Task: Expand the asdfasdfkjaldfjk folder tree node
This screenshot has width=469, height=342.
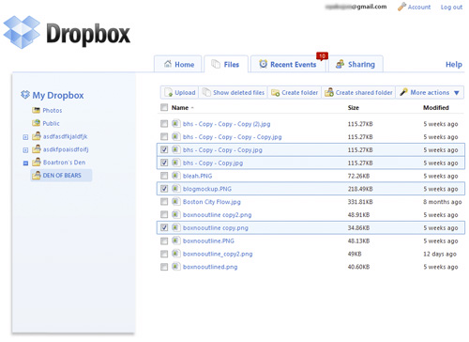Action: pos(25,137)
